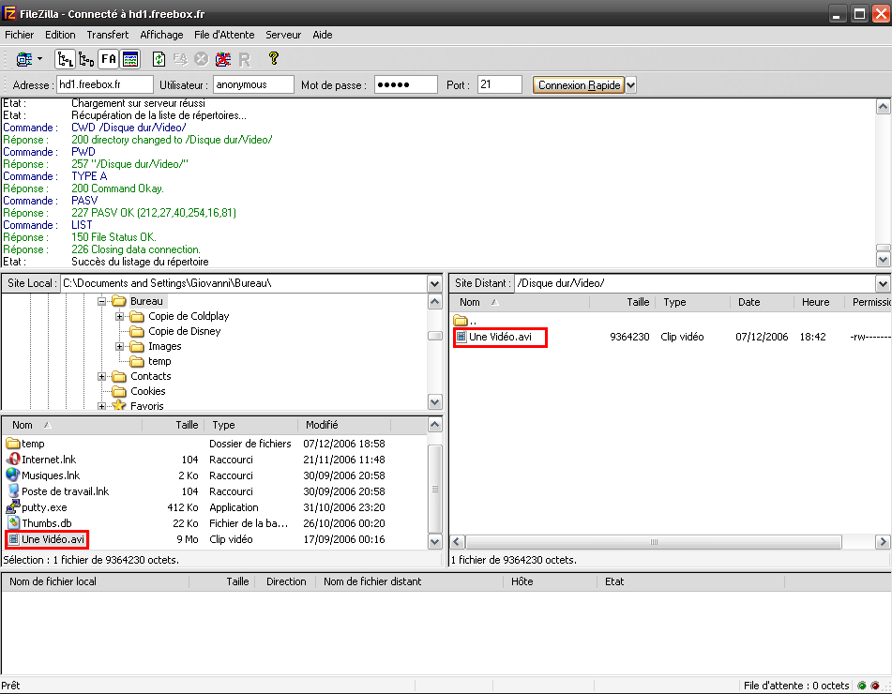Click the remote pane scroll-left arrow
The height and width of the screenshot is (694, 892).
(458, 541)
